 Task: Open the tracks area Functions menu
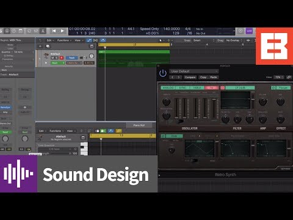(x=64, y=40)
